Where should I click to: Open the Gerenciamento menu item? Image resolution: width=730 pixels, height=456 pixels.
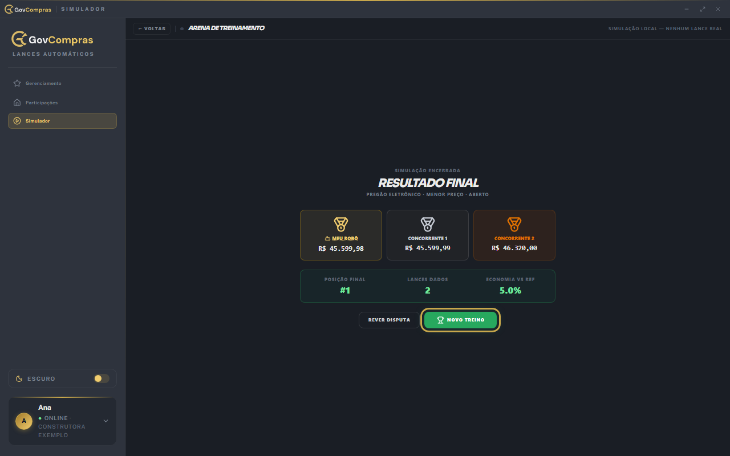(x=62, y=83)
